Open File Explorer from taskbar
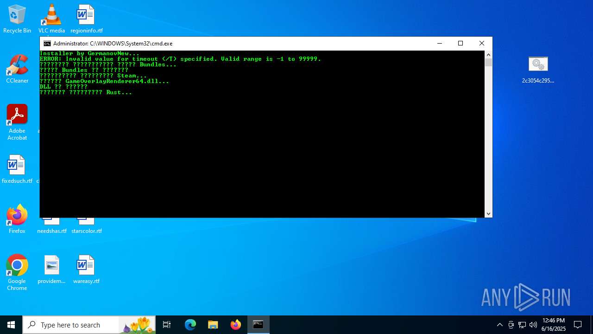This screenshot has height=334, width=593. [213, 325]
